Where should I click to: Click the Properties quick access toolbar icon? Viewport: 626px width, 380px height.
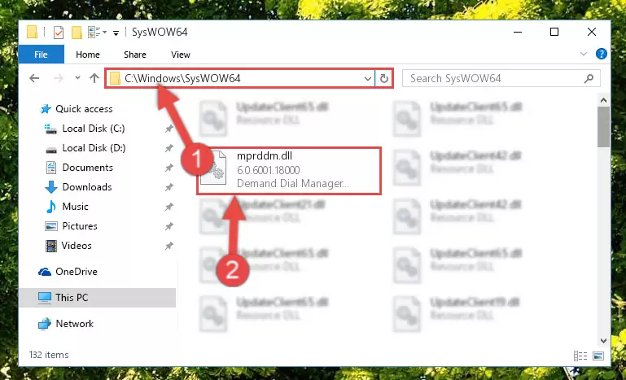point(59,33)
